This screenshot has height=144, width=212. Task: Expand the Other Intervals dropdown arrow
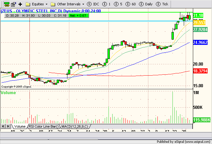(x=83, y=4)
